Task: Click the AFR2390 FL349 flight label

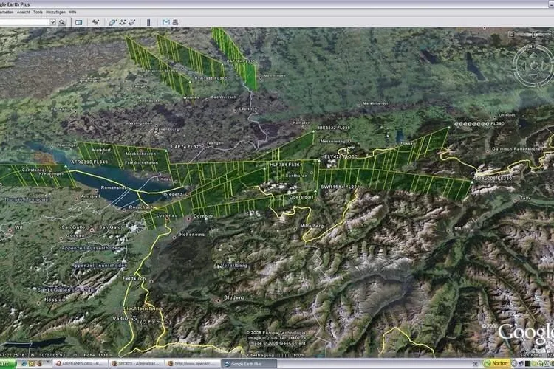Action: click(x=89, y=162)
